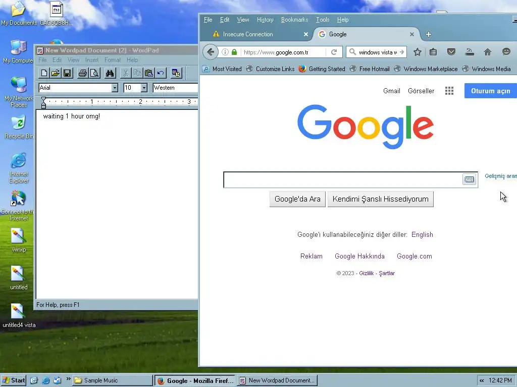Image resolution: width=517 pixels, height=387 pixels.
Task: Show bookmarks list icon in Firefox
Action: [433, 52]
